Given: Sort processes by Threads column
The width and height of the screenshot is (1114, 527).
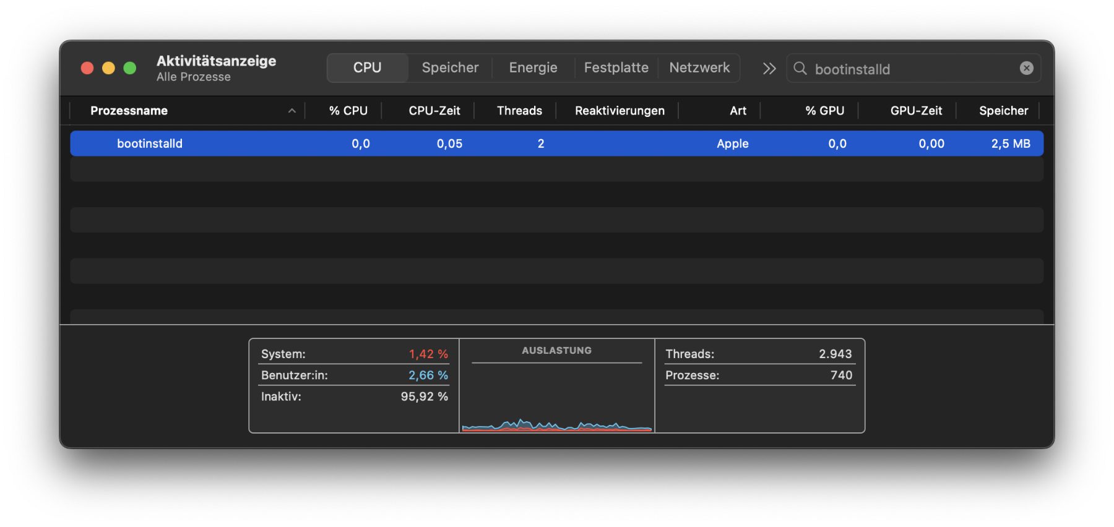Looking at the screenshot, I should pyautogui.click(x=519, y=111).
